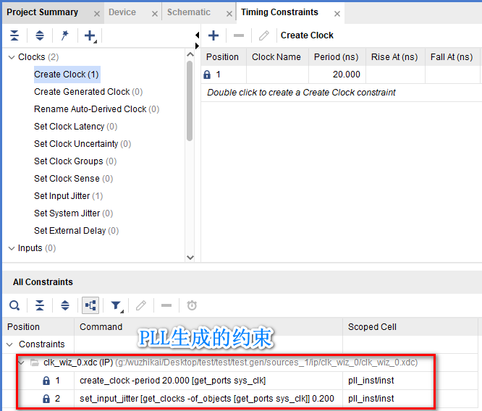482x411 pixels.
Task: Select Create Clock (1) in the tree
Action: point(67,75)
